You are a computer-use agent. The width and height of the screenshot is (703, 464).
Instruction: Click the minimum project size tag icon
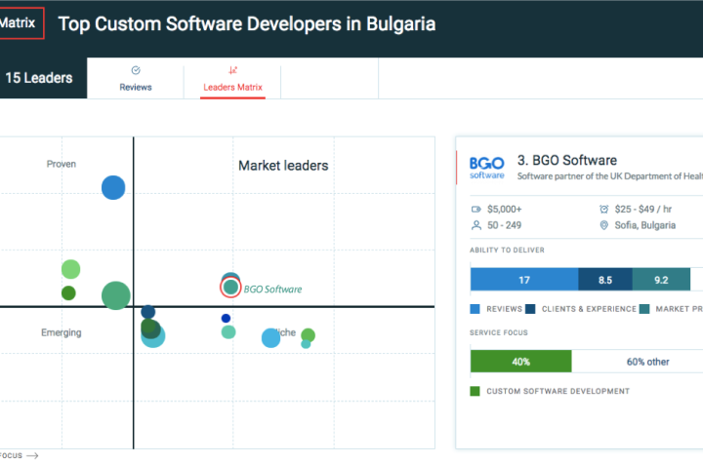coord(476,209)
